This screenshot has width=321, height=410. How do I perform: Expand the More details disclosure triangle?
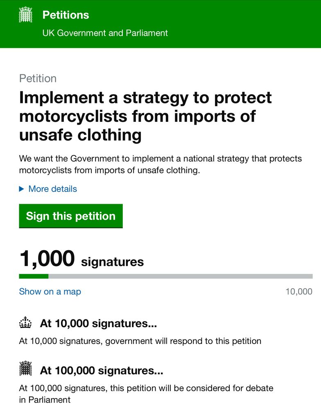point(22,189)
